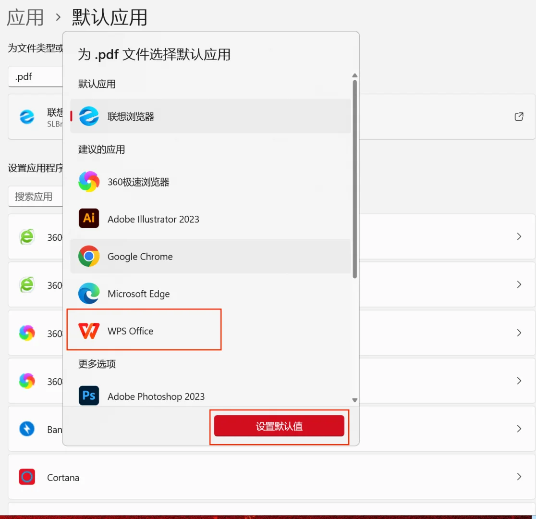
Task: Expand the chevron on the Cortana row
Action: point(519,477)
